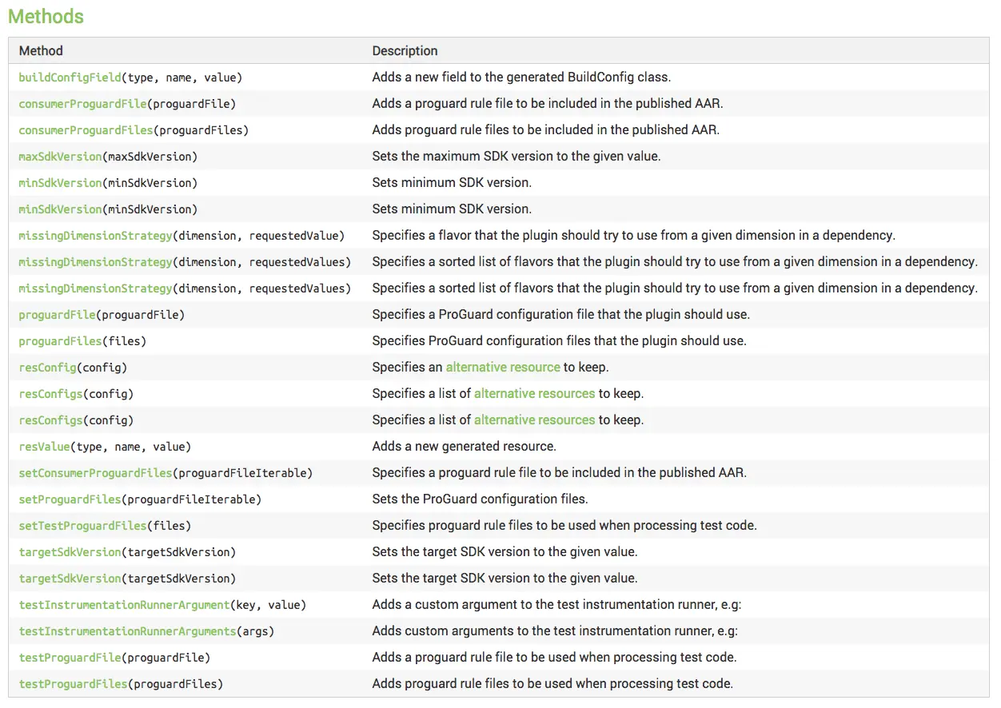
Task: Click the resConfig(config) method link
Action: pos(47,368)
